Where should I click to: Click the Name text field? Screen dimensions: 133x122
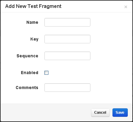(x=67, y=22)
